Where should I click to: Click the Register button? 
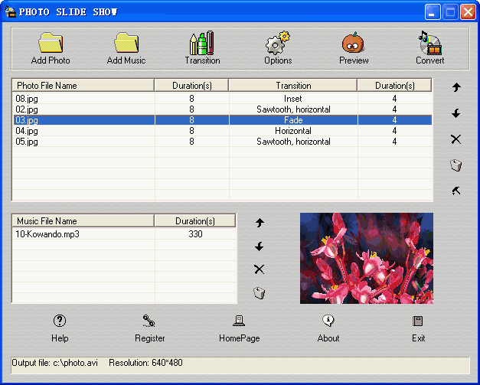point(149,328)
